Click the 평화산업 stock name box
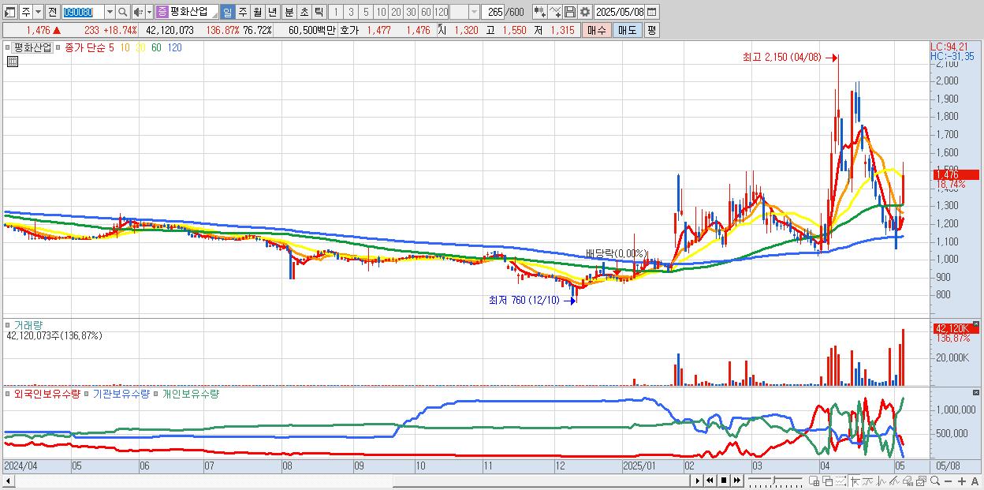The height and width of the screenshot is (490, 984). 193,12
